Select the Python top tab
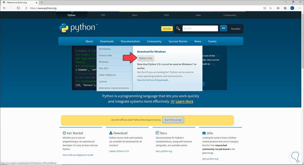304x165 pixels. (71, 15)
